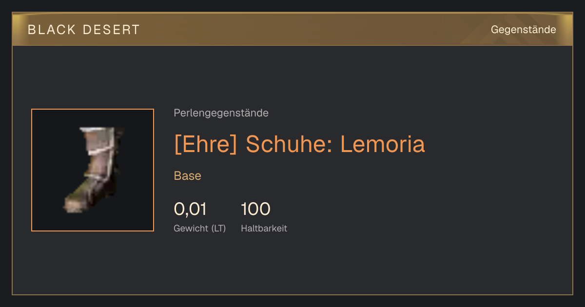Click the Lemoria boot item icon
This screenshot has height=307, width=585.
click(93, 170)
